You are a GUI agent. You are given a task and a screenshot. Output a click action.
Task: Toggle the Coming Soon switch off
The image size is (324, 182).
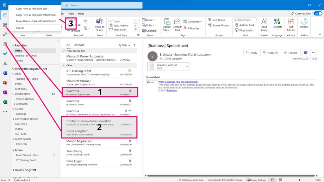pyautogui.click(x=318, y=13)
